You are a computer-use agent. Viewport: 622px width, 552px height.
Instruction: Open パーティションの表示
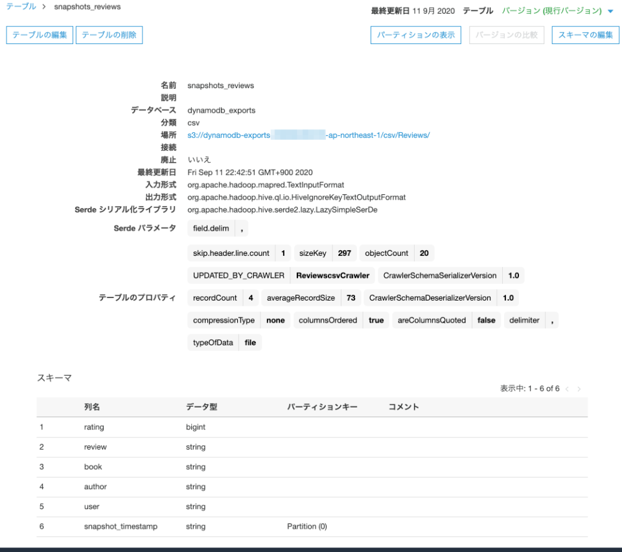[417, 35]
